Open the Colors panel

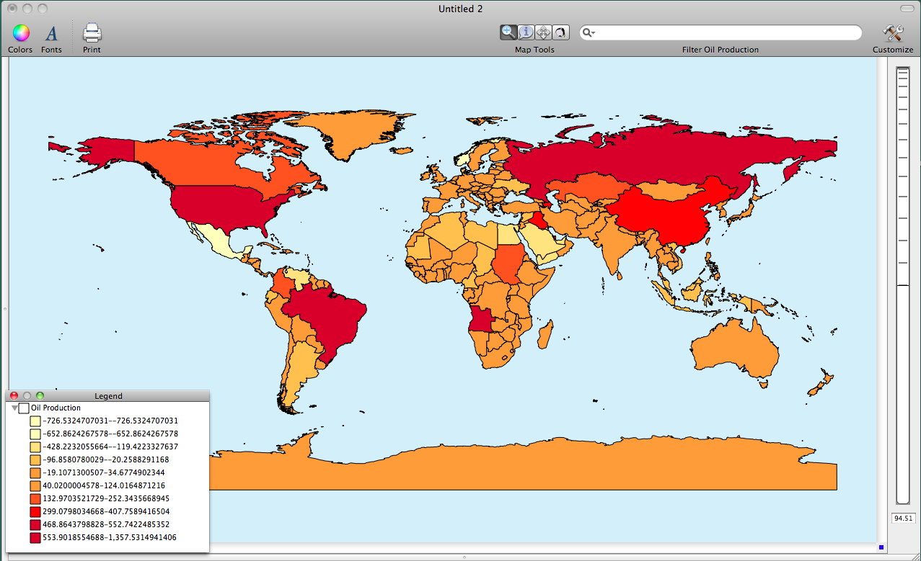pos(21,33)
